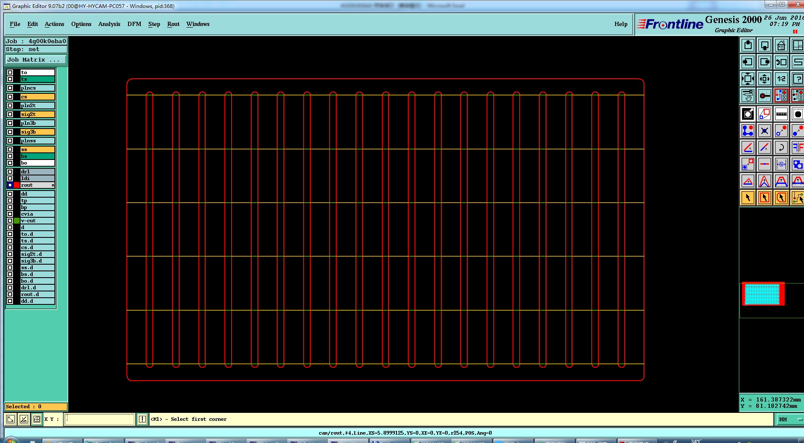
Task: Click the cyan panel overview thumbnail
Action: tap(762, 294)
